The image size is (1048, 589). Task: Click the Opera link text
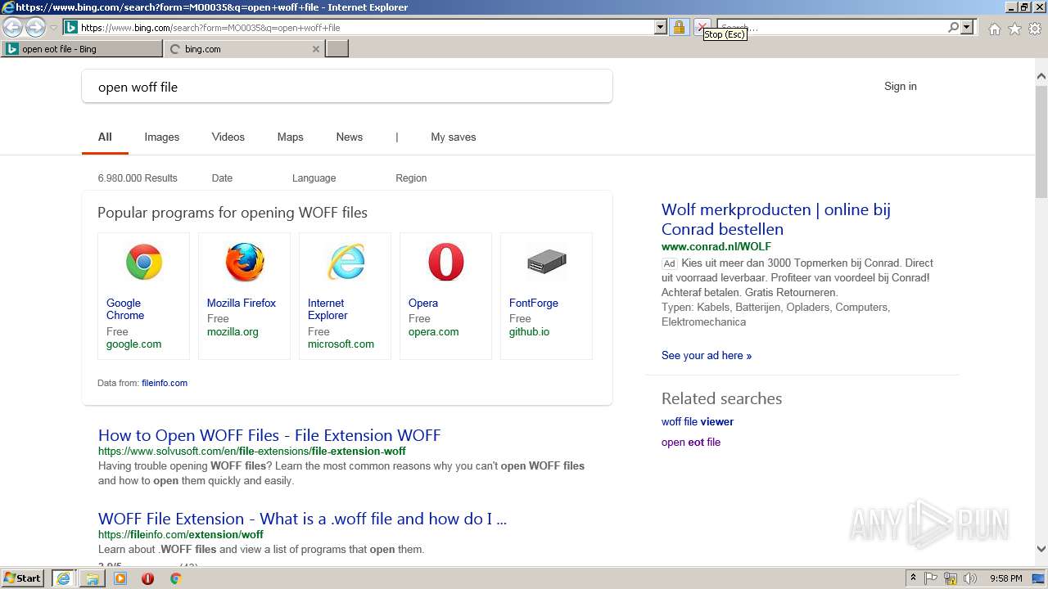coord(423,303)
